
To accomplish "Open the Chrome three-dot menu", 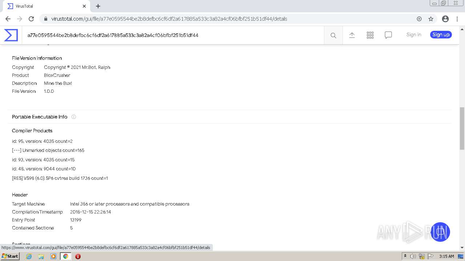I will 457,19.
